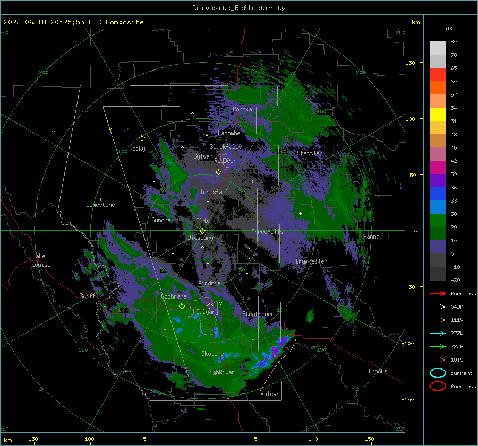The image size is (478, 446).
Task: Click the Didsbury label
Action: pyautogui.click(x=200, y=238)
